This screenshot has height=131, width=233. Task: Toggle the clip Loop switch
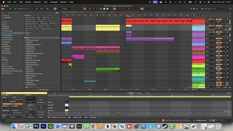[x=13, y=104]
